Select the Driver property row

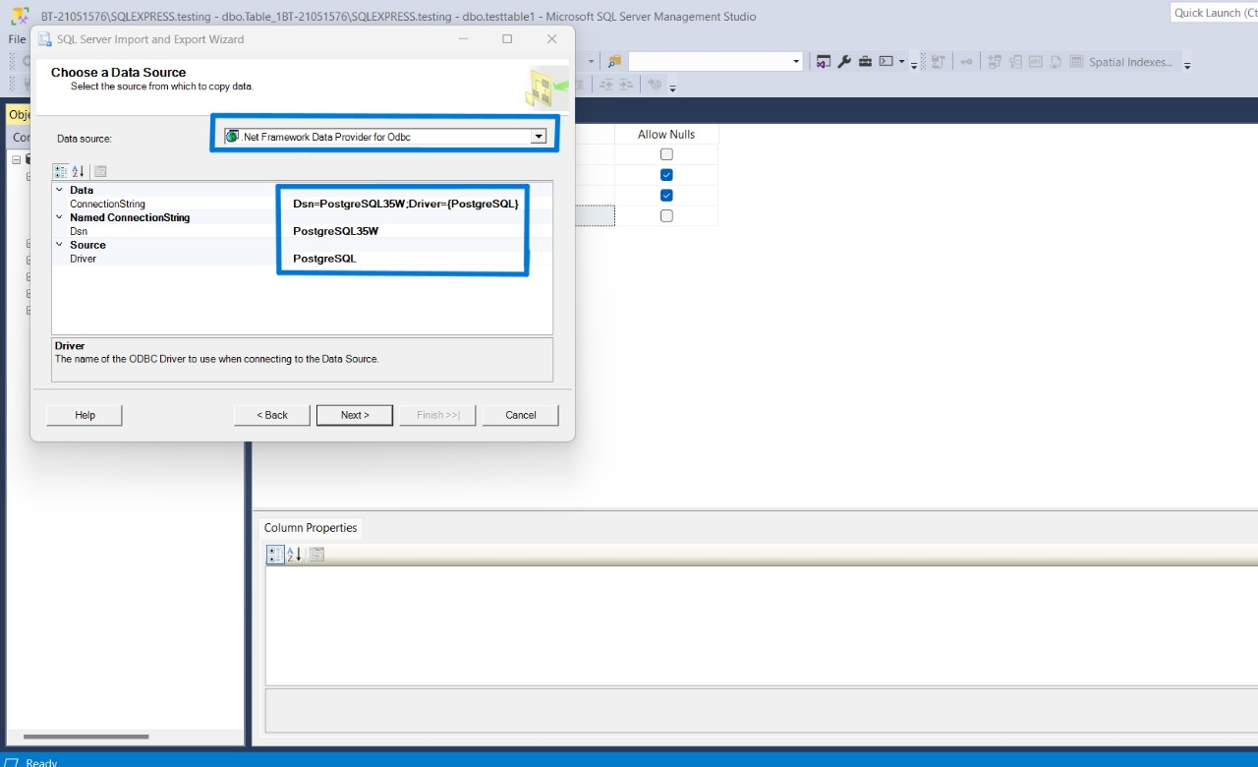[x=302, y=259]
